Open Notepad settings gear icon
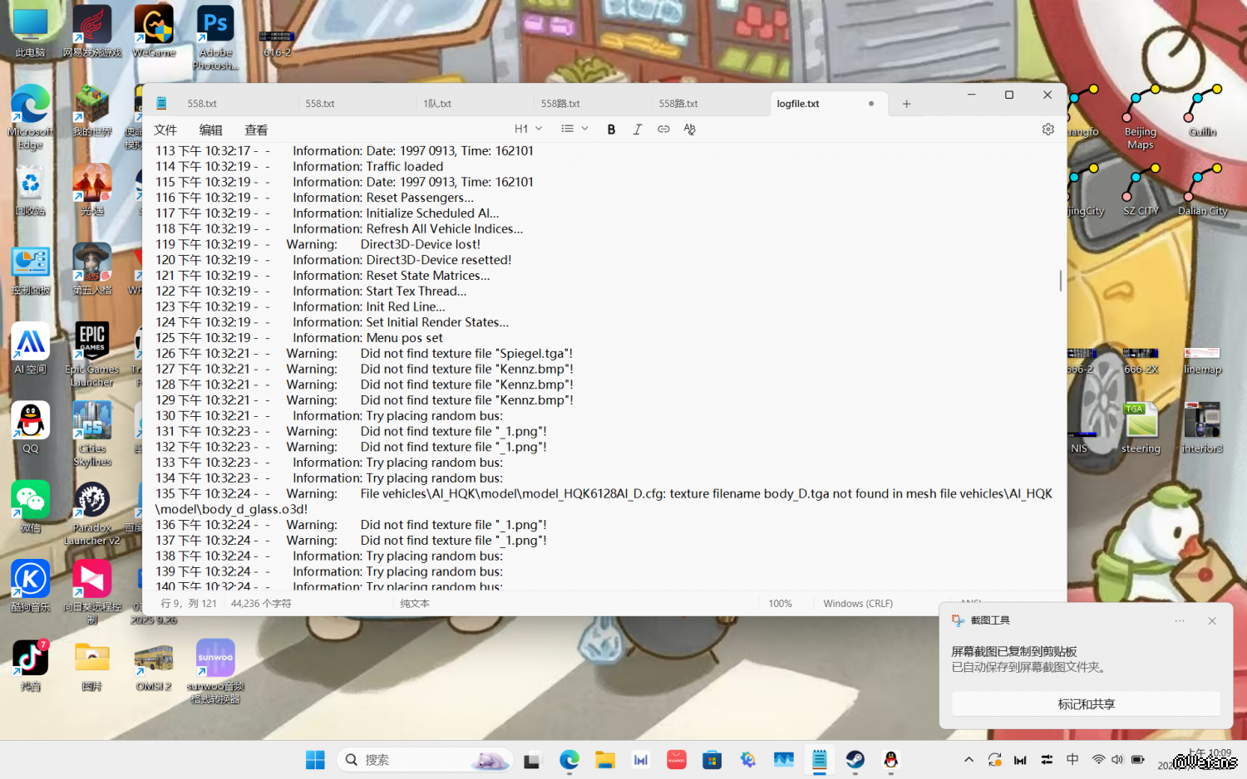Image resolution: width=1247 pixels, height=779 pixels. [1047, 130]
